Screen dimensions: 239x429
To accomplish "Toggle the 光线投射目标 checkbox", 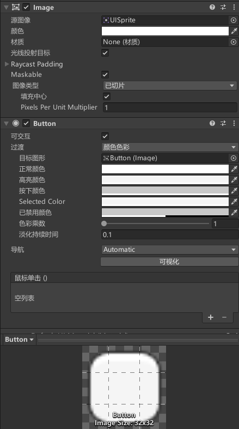I will pos(105,53).
